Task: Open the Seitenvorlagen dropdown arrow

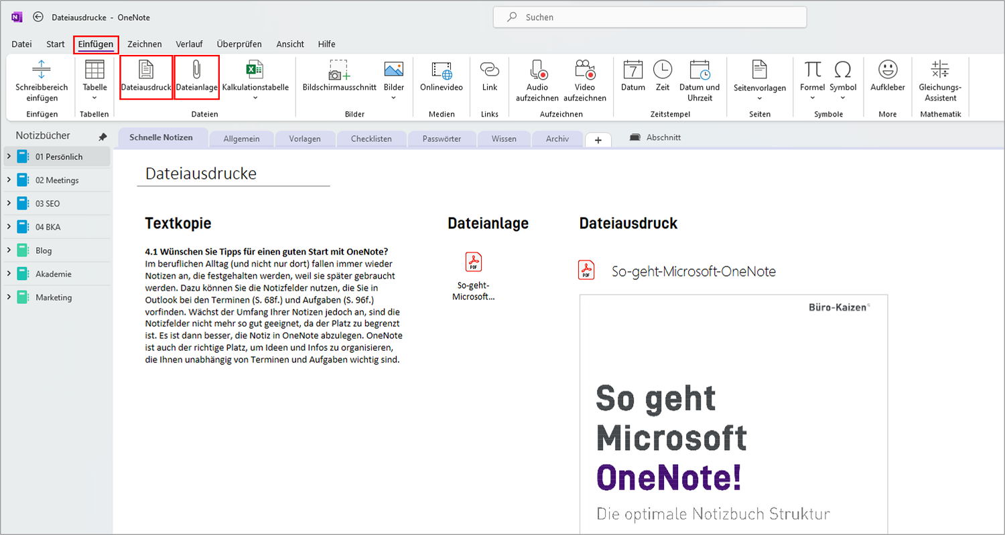Action: (x=759, y=98)
